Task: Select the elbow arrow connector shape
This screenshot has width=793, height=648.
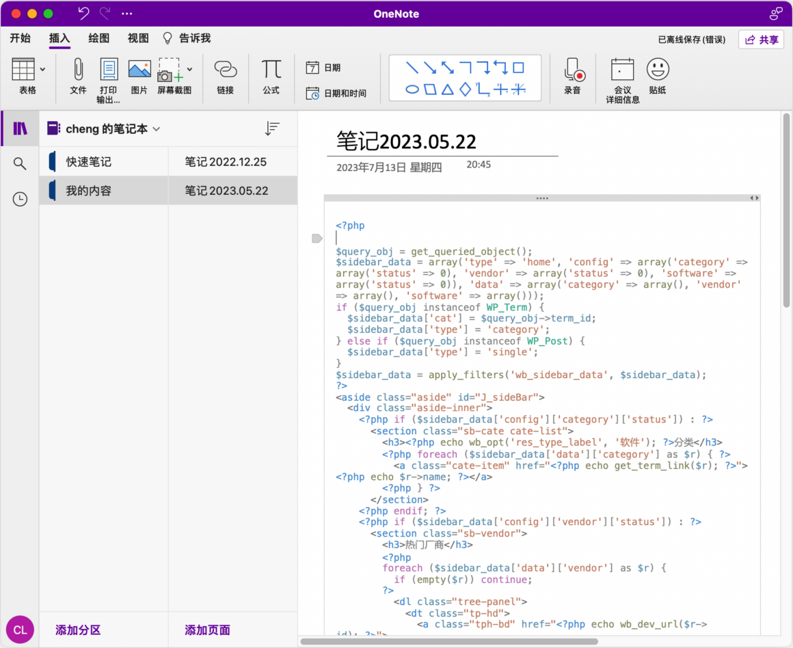Action: (483, 67)
